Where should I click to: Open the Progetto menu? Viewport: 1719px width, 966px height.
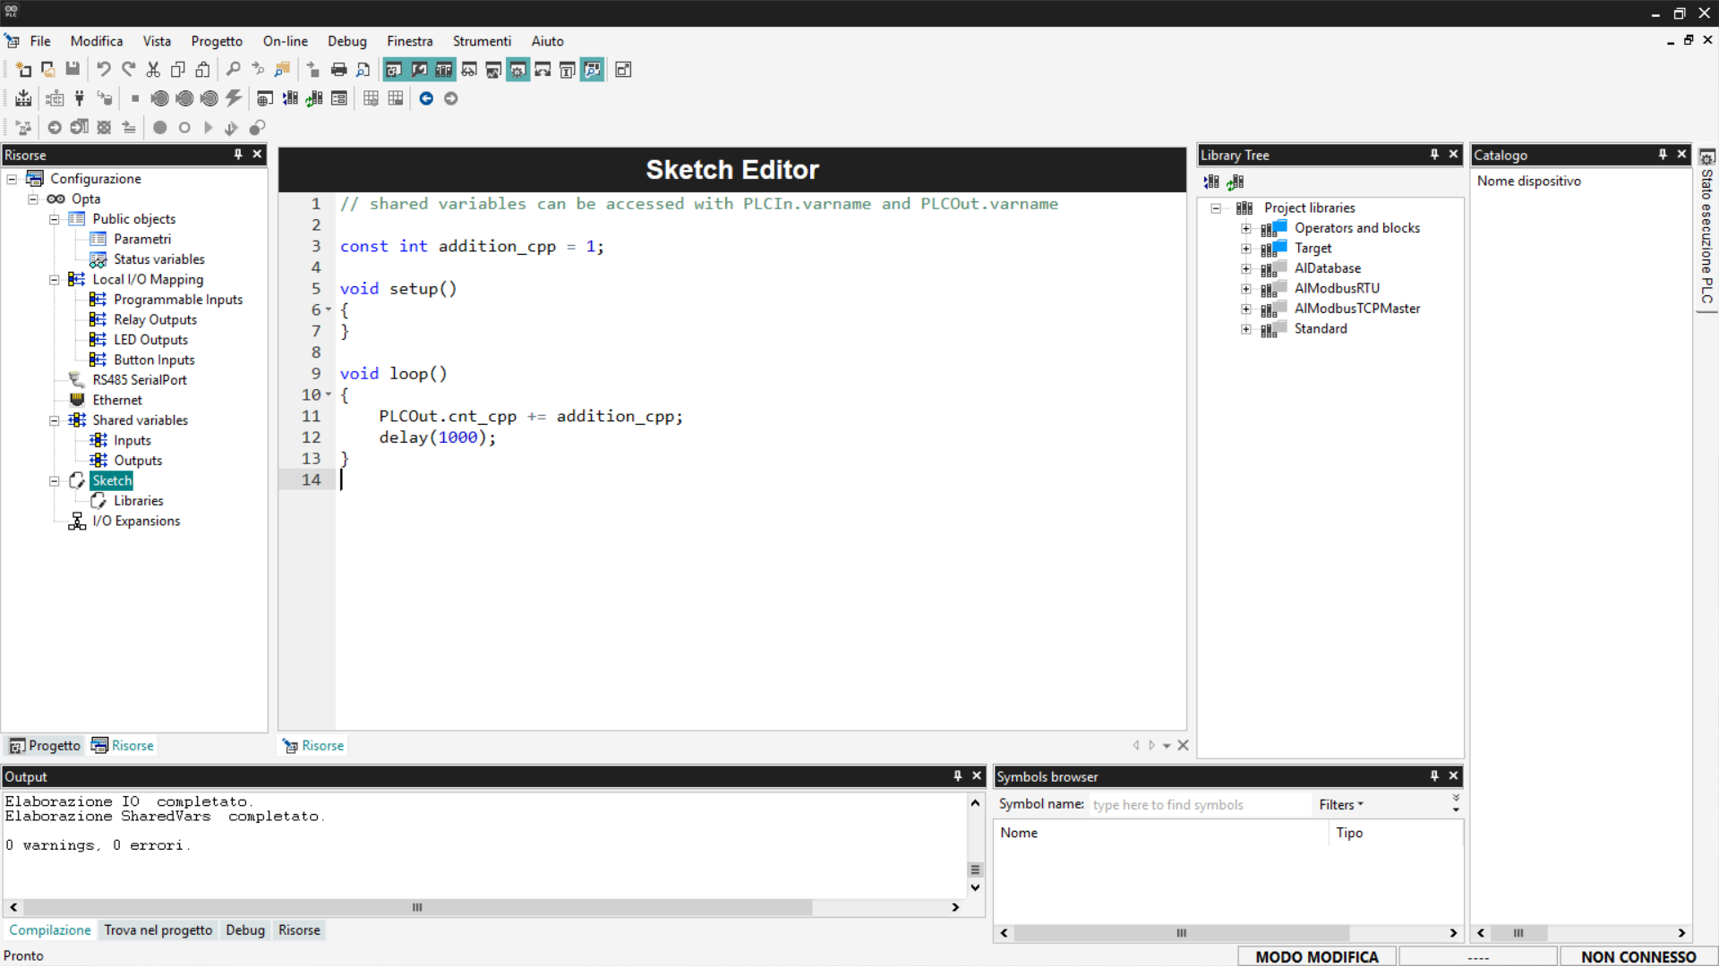click(216, 41)
